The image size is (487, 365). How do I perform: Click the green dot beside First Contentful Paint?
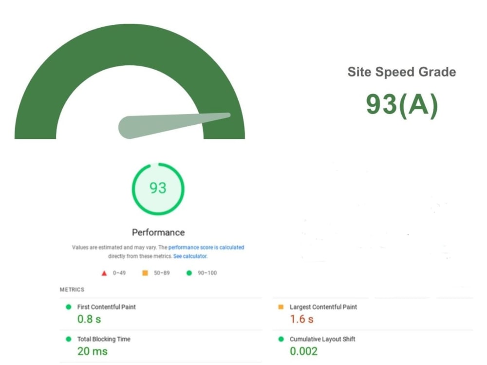[x=69, y=307]
